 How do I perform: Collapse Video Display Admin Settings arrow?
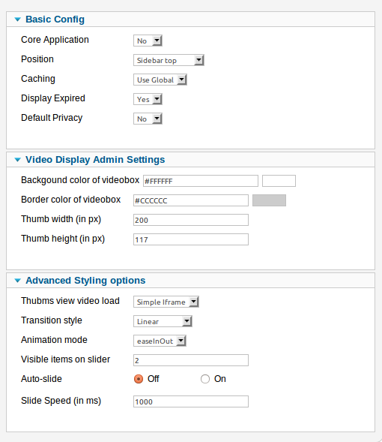(x=17, y=160)
